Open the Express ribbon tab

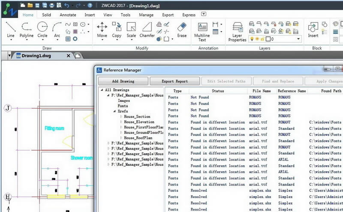189,15
